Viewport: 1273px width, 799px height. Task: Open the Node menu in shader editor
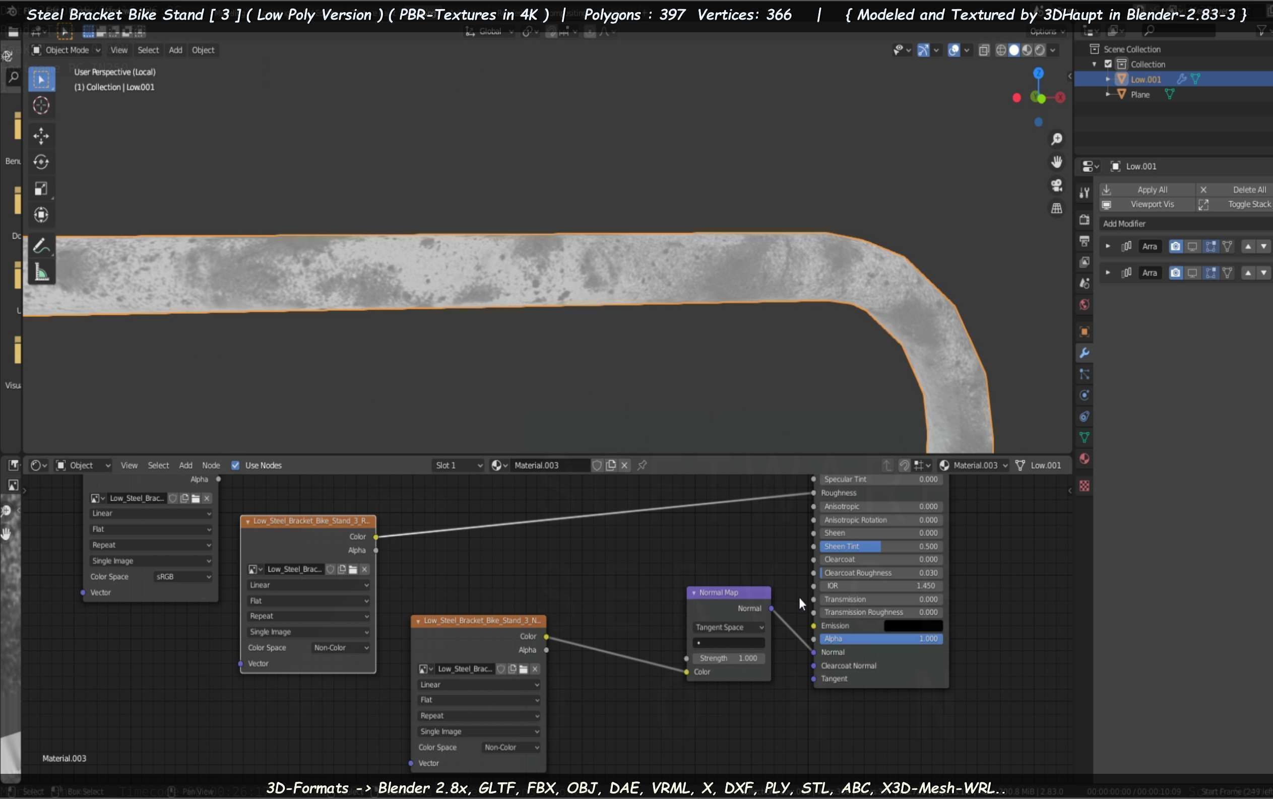click(x=211, y=465)
